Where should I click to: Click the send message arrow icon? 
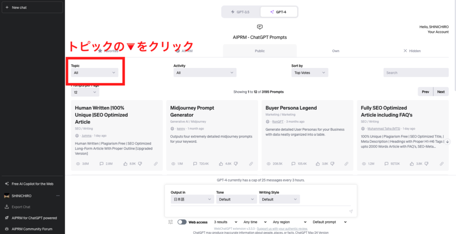[351, 211]
